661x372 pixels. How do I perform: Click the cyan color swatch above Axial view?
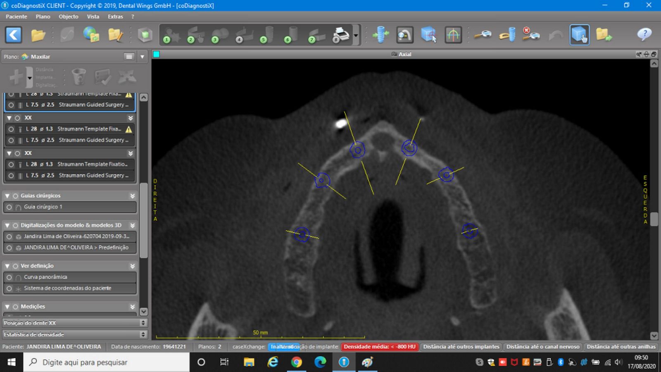[x=156, y=54]
